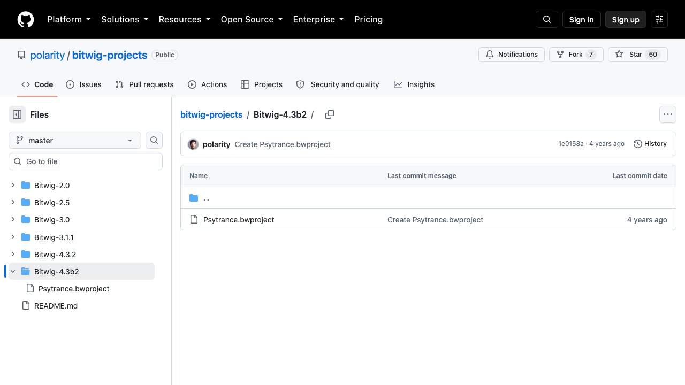This screenshot has width=685, height=385.
Task: Open polarity's avatar in commit bar
Action: pos(193,144)
